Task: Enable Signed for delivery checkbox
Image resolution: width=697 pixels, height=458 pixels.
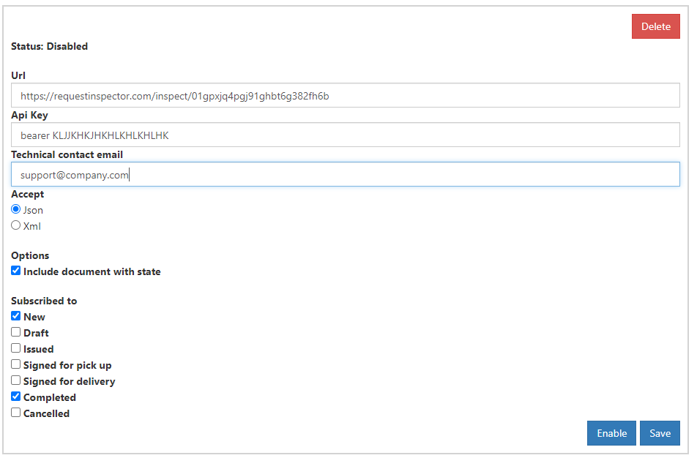Action: click(16, 380)
